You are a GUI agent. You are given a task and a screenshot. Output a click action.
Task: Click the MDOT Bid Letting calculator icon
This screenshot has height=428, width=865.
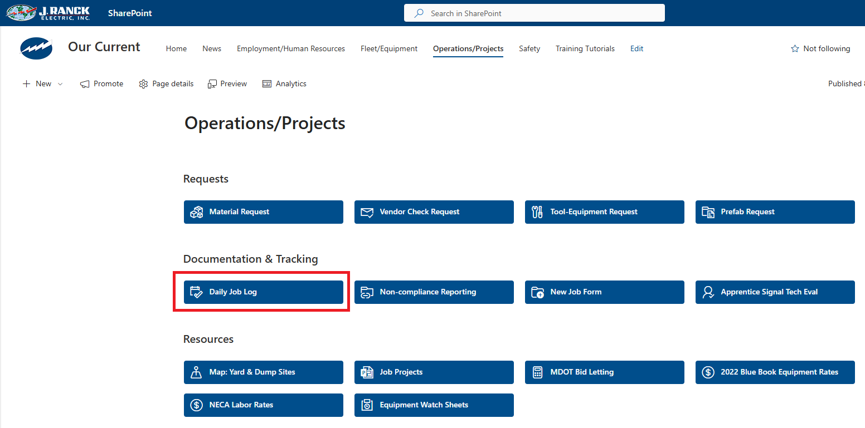click(537, 372)
